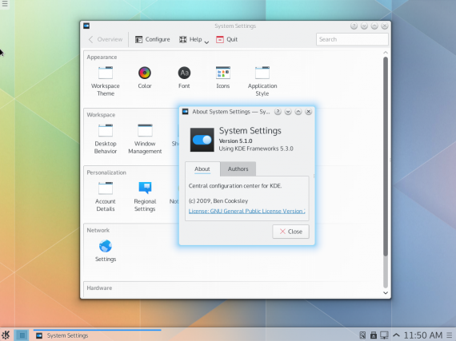The image size is (456, 341).
Task: Open Workspace Theme settings
Action: (106, 81)
